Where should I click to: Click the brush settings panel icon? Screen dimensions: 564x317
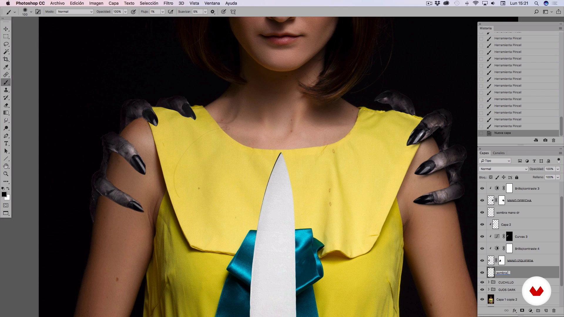tap(38, 12)
